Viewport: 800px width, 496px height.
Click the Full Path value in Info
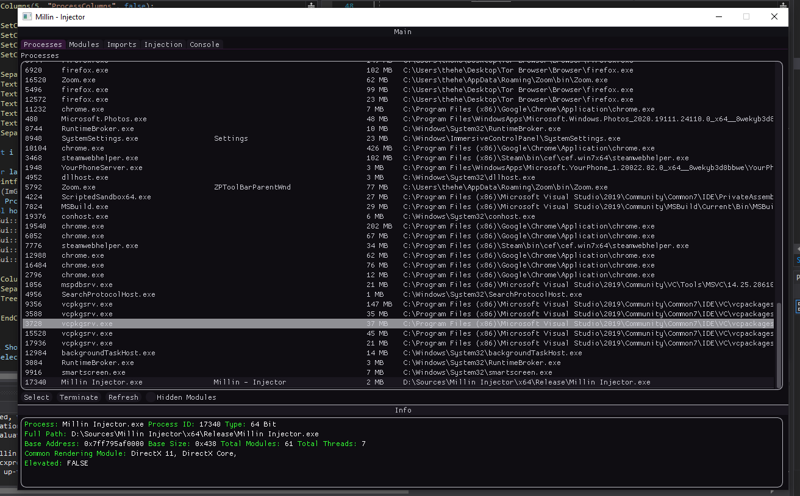195,434
